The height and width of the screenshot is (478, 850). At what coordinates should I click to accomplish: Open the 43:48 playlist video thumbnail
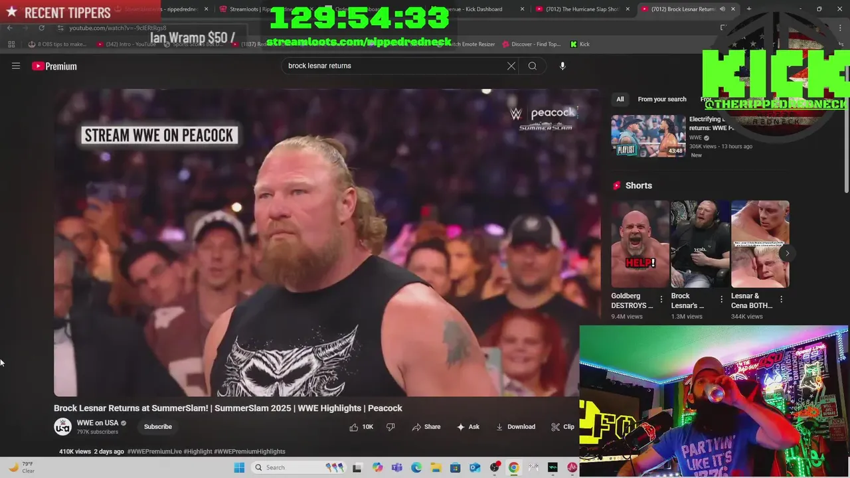[x=649, y=136]
